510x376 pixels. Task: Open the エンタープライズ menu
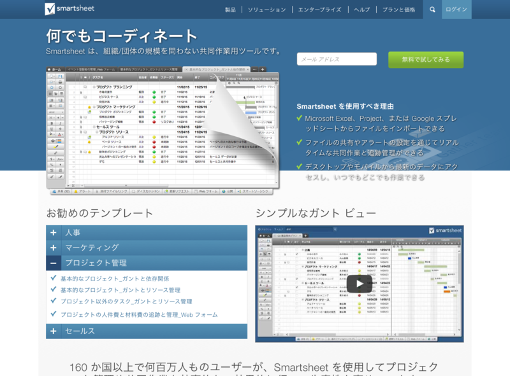click(x=320, y=10)
